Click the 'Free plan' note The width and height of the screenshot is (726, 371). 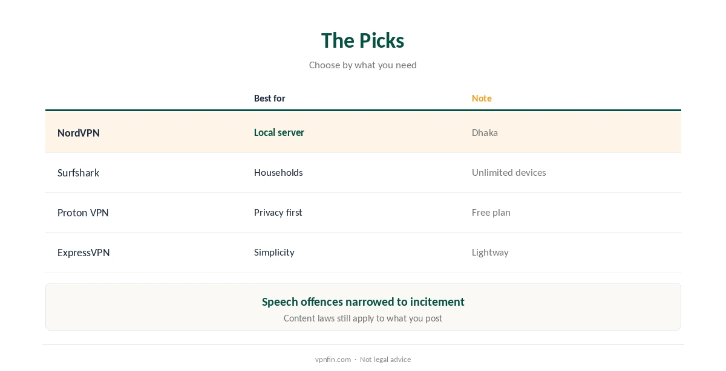491,212
